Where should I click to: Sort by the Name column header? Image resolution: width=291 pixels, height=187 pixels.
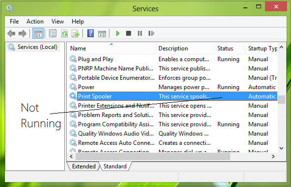tap(111, 48)
